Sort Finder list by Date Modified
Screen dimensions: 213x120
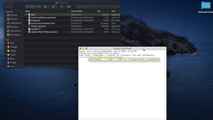tap(77, 11)
